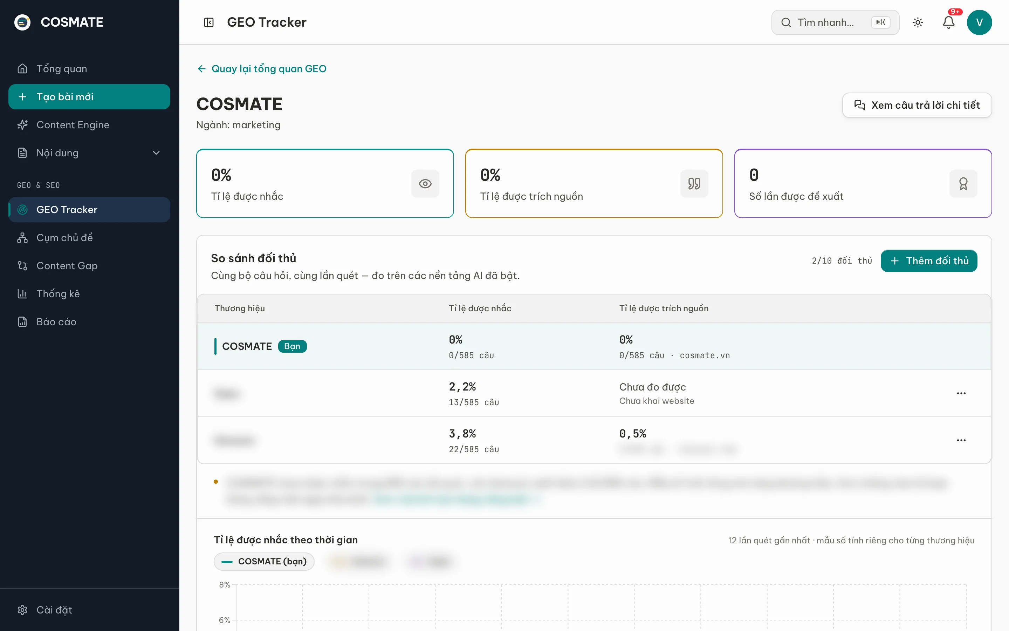Follow Quay lại tổng quan GEO link
Image resolution: width=1009 pixels, height=631 pixels.
(x=262, y=69)
